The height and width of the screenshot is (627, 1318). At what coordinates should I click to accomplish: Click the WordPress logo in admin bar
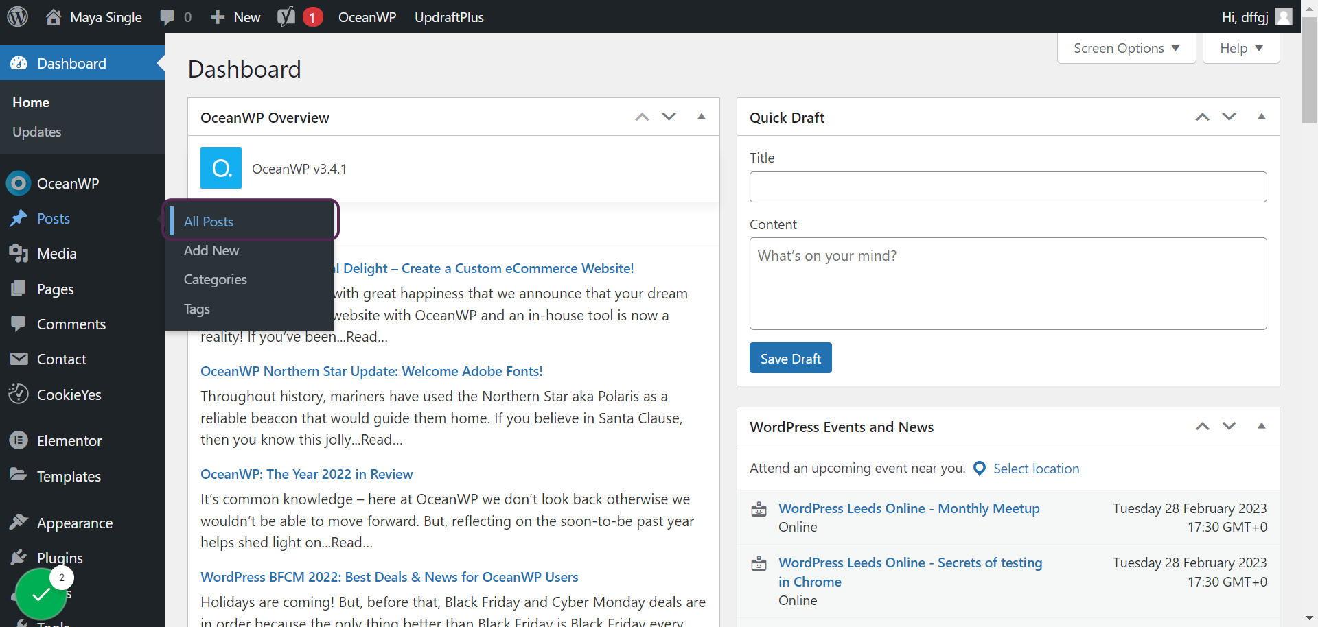tap(17, 16)
